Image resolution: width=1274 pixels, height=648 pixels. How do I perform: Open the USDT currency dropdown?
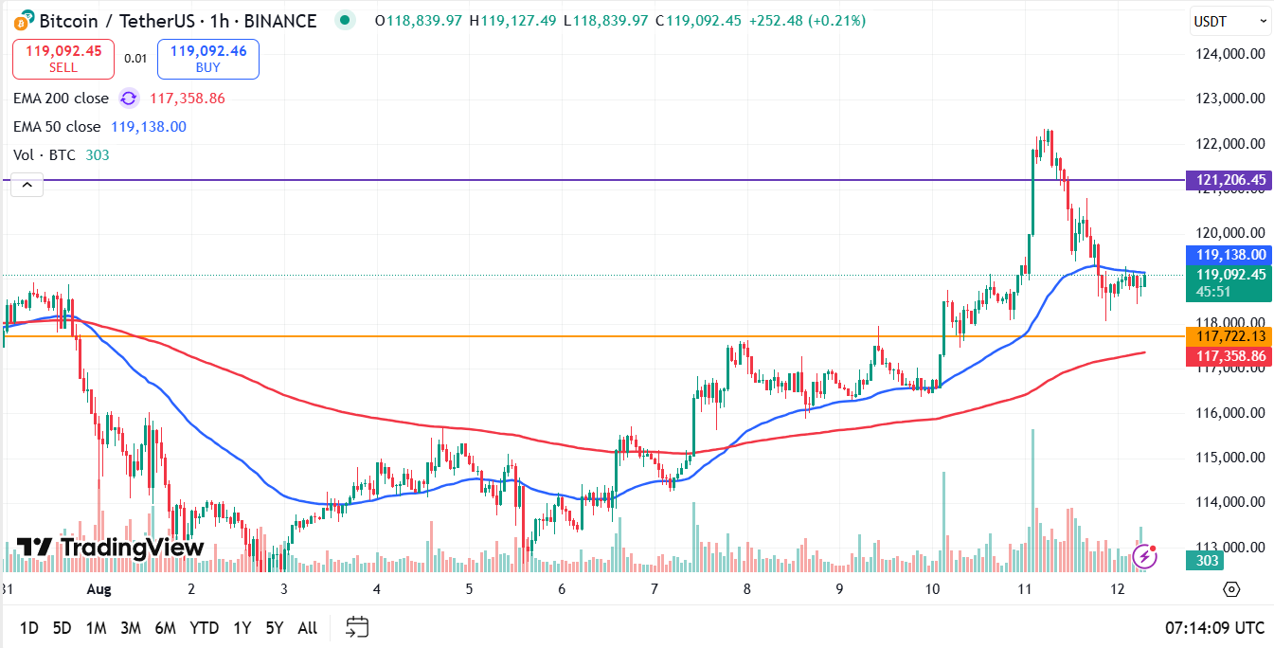pos(1229,21)
